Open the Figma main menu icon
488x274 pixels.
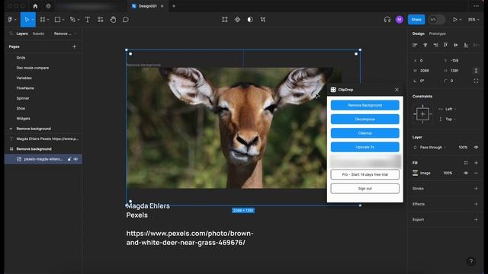[10, 20]
